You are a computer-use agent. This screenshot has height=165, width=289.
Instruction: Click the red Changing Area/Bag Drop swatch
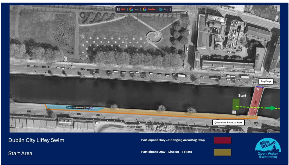[222, 140]
